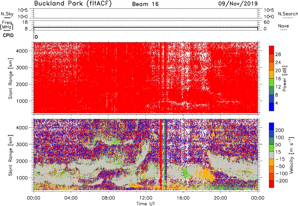Screen dimensions: 298x206
Task: Pick the bottom red segment of velocity color bar
Action: (272, 184)
